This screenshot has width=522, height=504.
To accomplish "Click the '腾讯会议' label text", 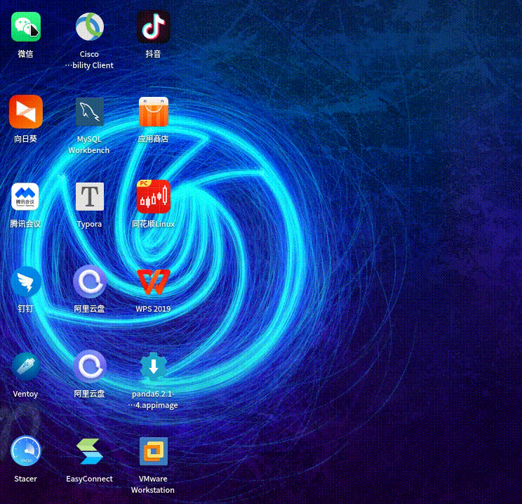I will click(x=25, y=224).
